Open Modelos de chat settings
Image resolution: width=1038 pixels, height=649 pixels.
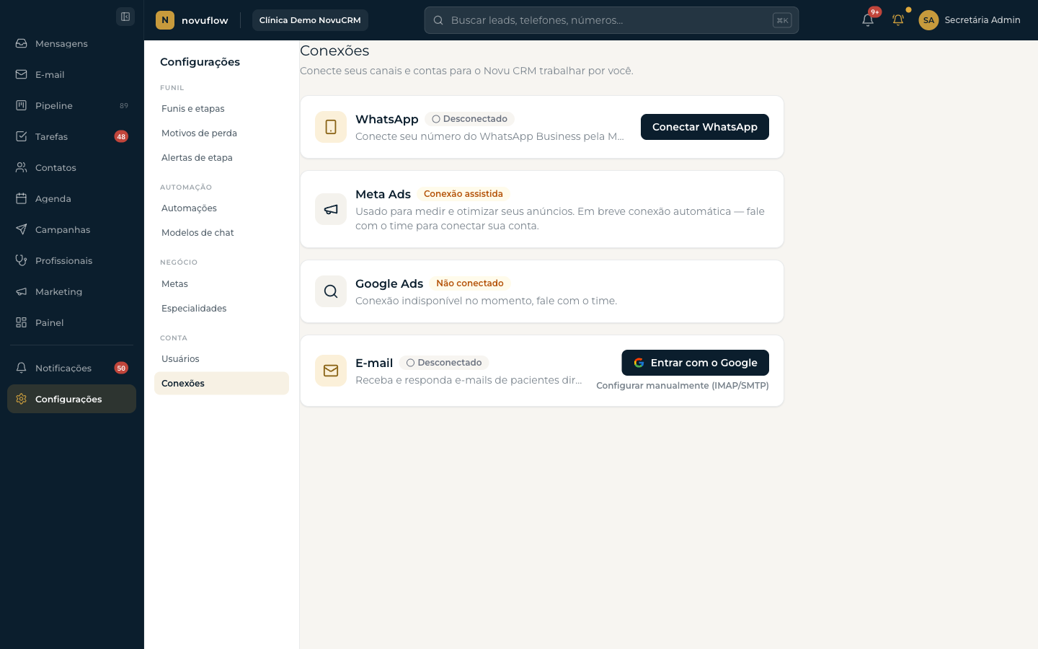click(221, 233)
